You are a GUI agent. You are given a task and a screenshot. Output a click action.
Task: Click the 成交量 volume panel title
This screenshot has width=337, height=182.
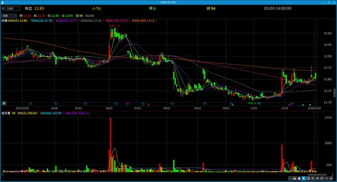[x=6, y=113]
